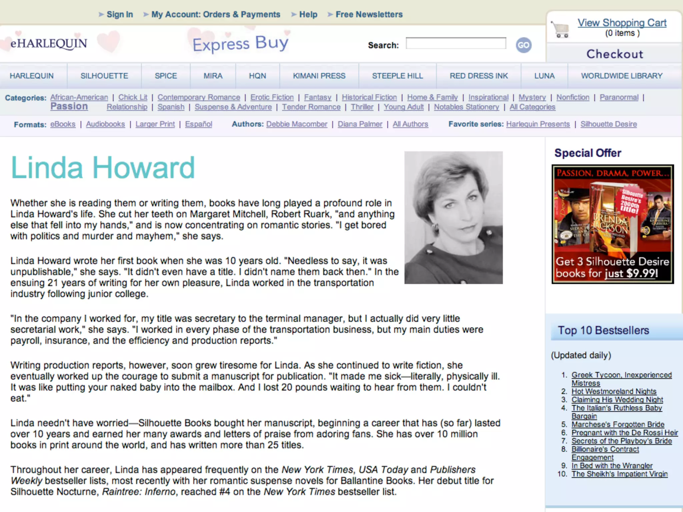Click into the Search text field
683x512 pixels.
click(x=456, y=43)
